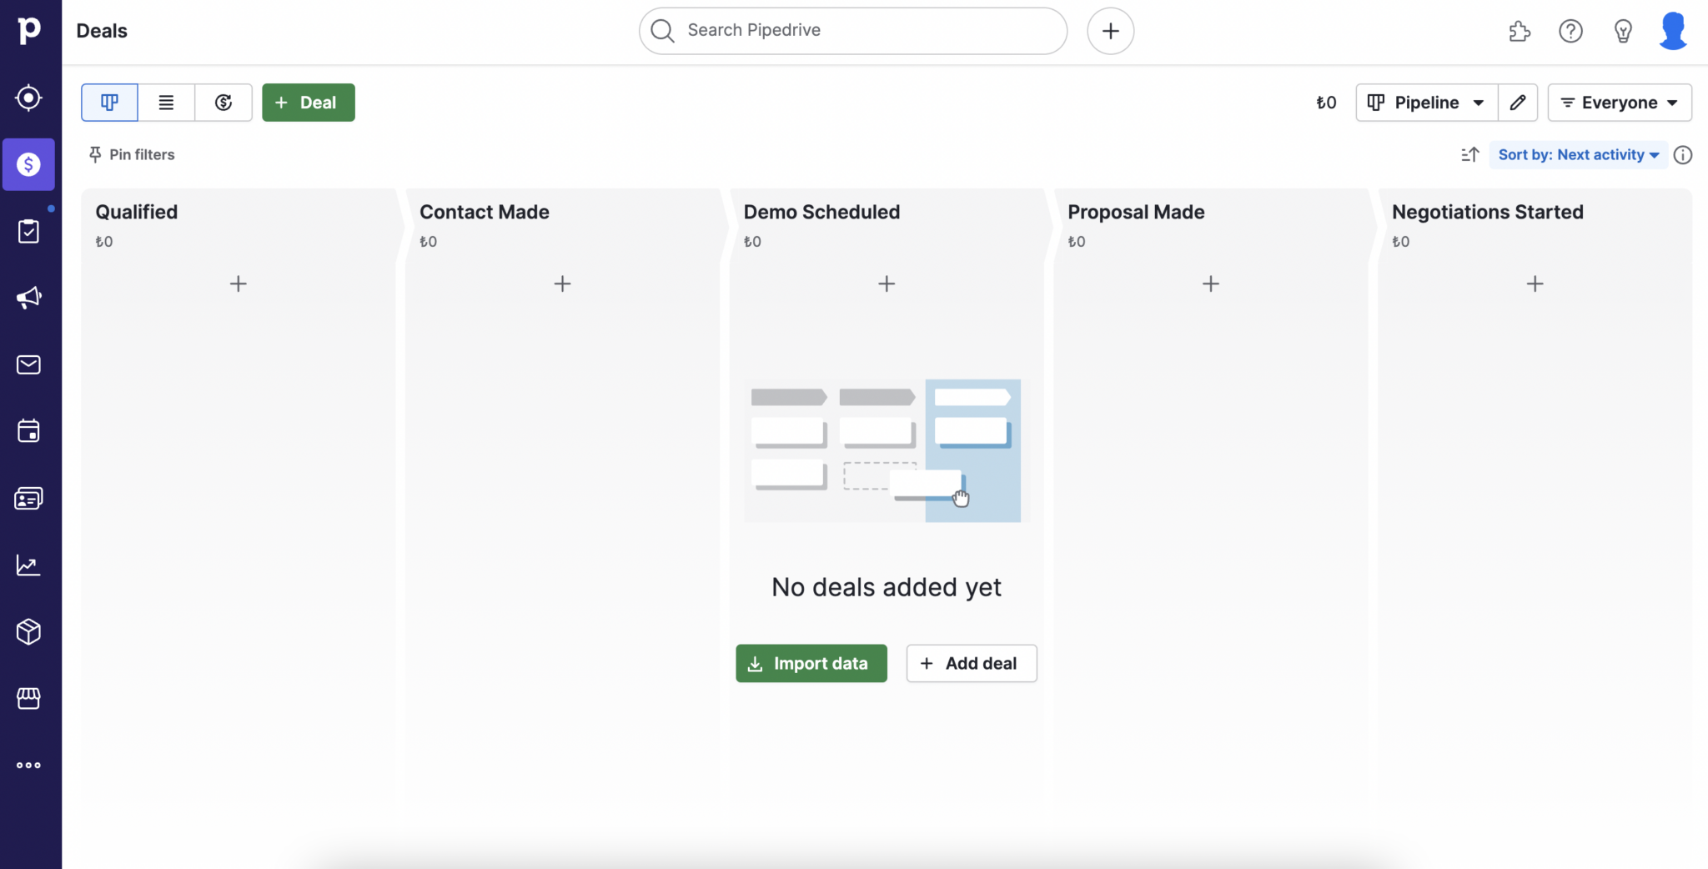This screenshot has height=869, width=1708.
Task: Expand the sidebar More options menu
Action: pyautogui.click(x=29, y=766)
